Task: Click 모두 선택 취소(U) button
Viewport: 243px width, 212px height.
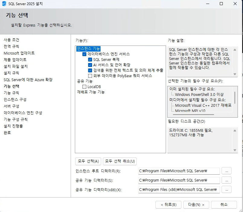Action: pyautogui.click(x=120, y=161)
